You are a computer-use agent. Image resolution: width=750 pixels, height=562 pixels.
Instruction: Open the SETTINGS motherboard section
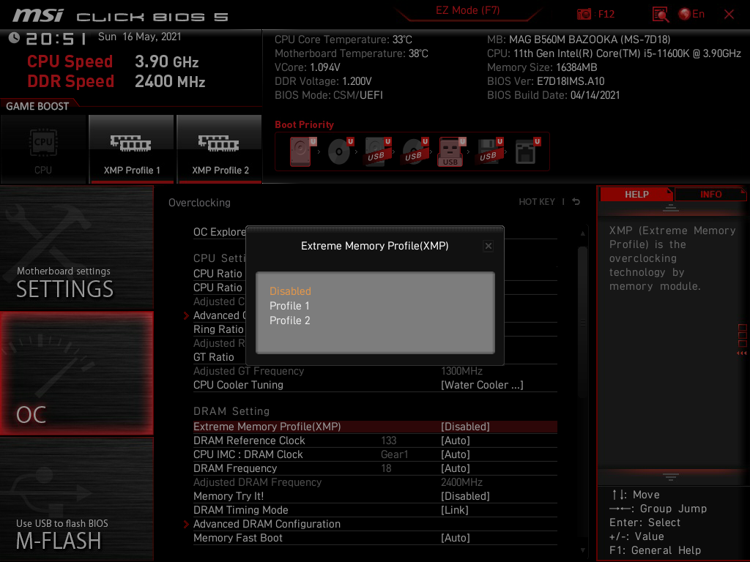pos(76,247)
